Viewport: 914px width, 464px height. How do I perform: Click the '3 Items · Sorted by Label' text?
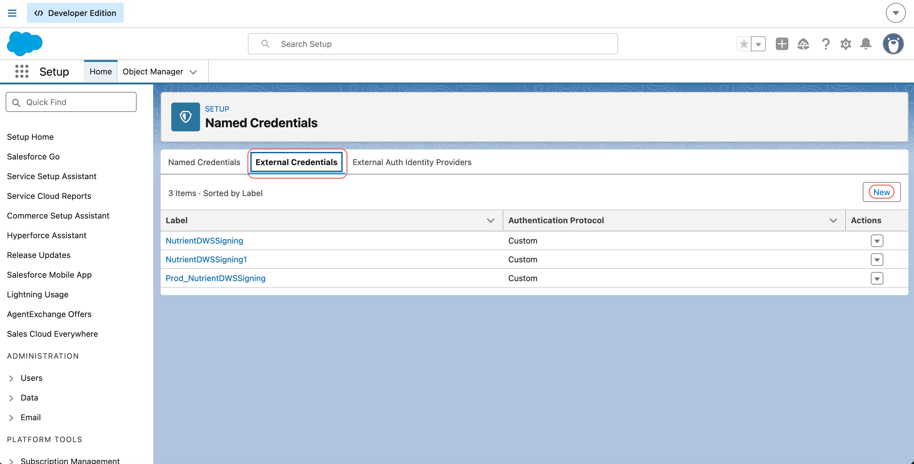click(x=215, y=193)
